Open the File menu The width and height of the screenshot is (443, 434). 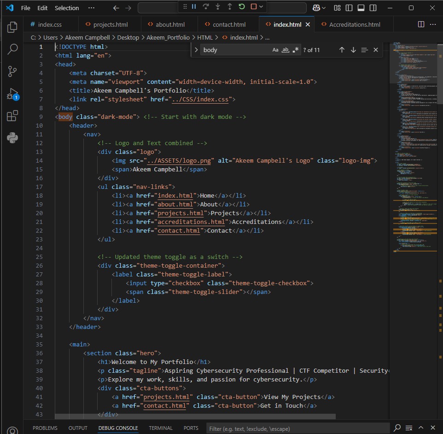[x=25, y=8]
